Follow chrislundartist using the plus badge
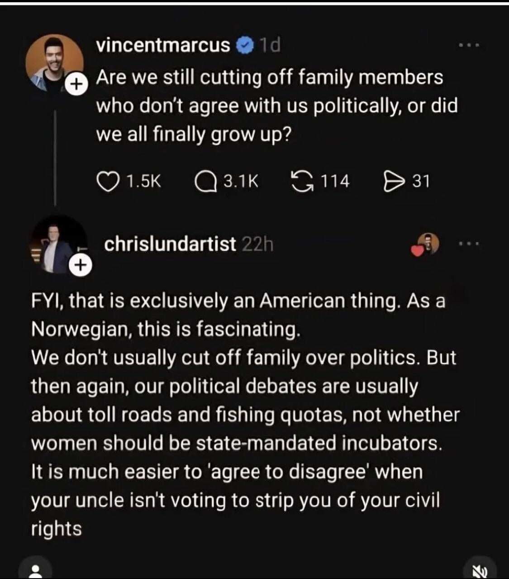509x579 pixels. [x=81, y=265]
